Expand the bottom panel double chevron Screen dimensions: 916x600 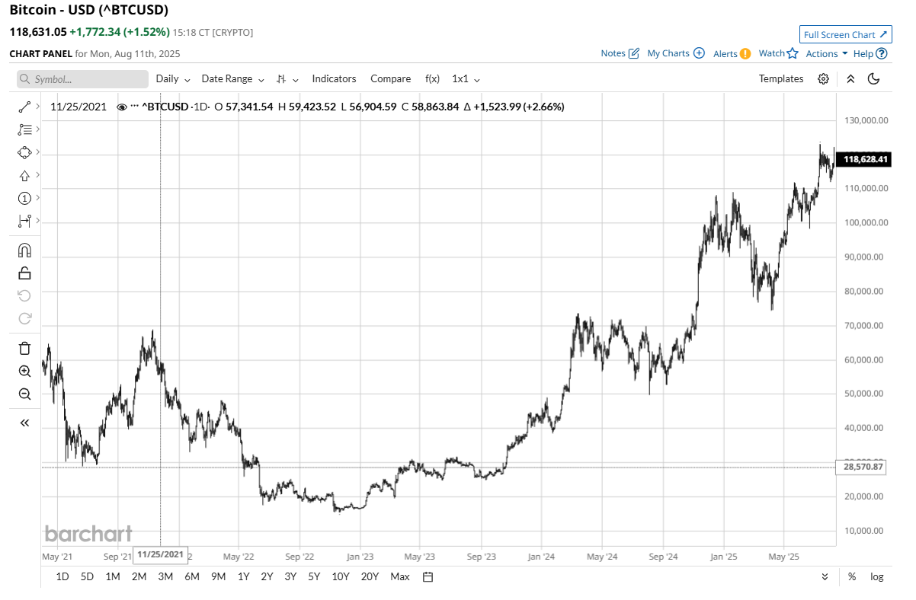coord(825,576)
